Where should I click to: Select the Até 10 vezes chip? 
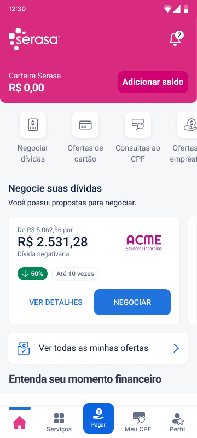click(x=75, y=274)
